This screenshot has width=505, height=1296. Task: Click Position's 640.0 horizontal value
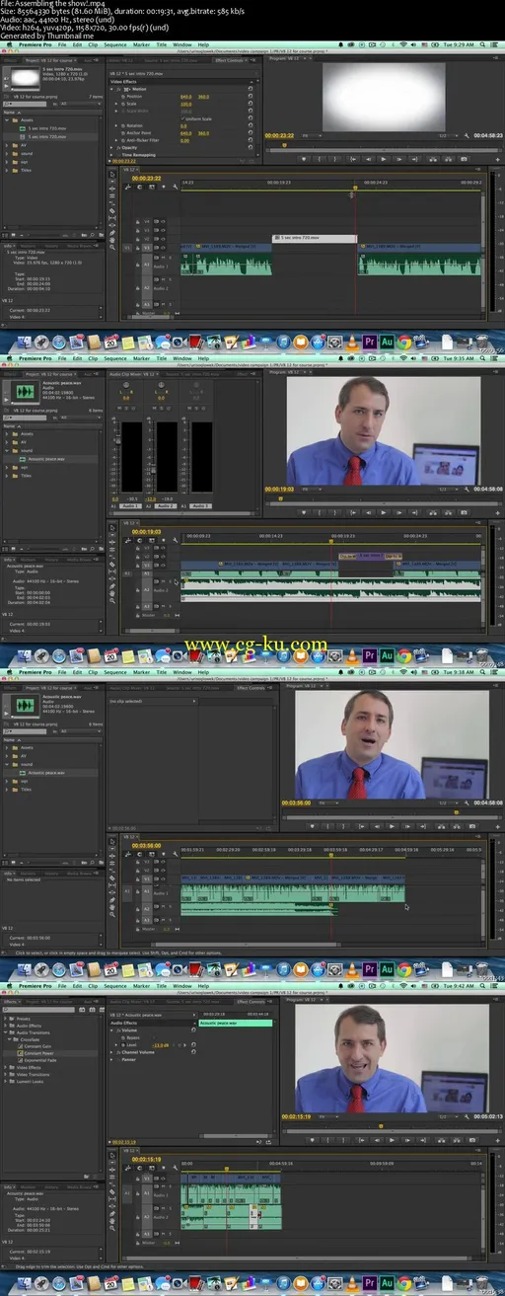click(x=184, y=96)
